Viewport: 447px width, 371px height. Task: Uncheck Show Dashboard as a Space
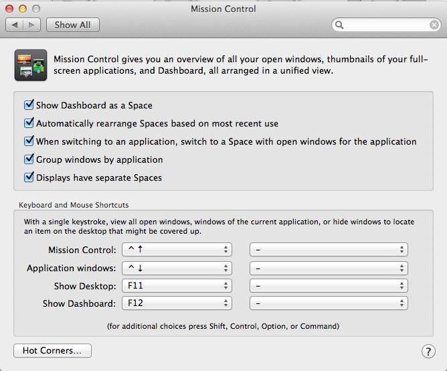29,105
